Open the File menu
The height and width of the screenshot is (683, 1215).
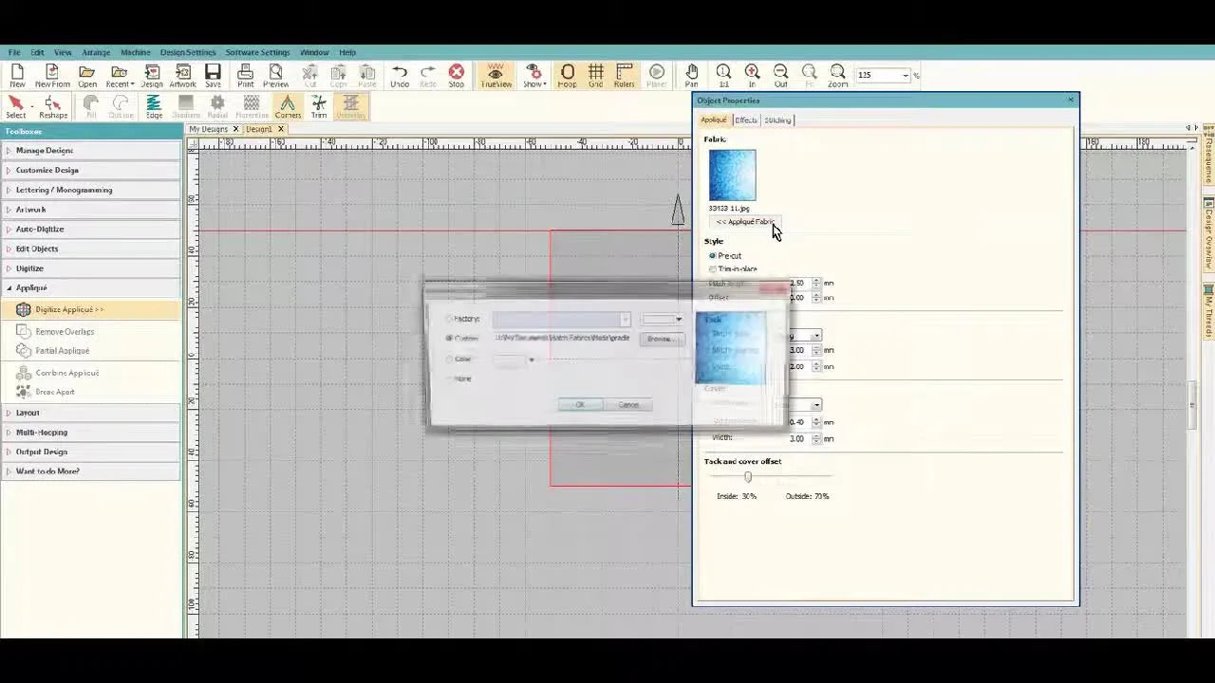(14, 52)
